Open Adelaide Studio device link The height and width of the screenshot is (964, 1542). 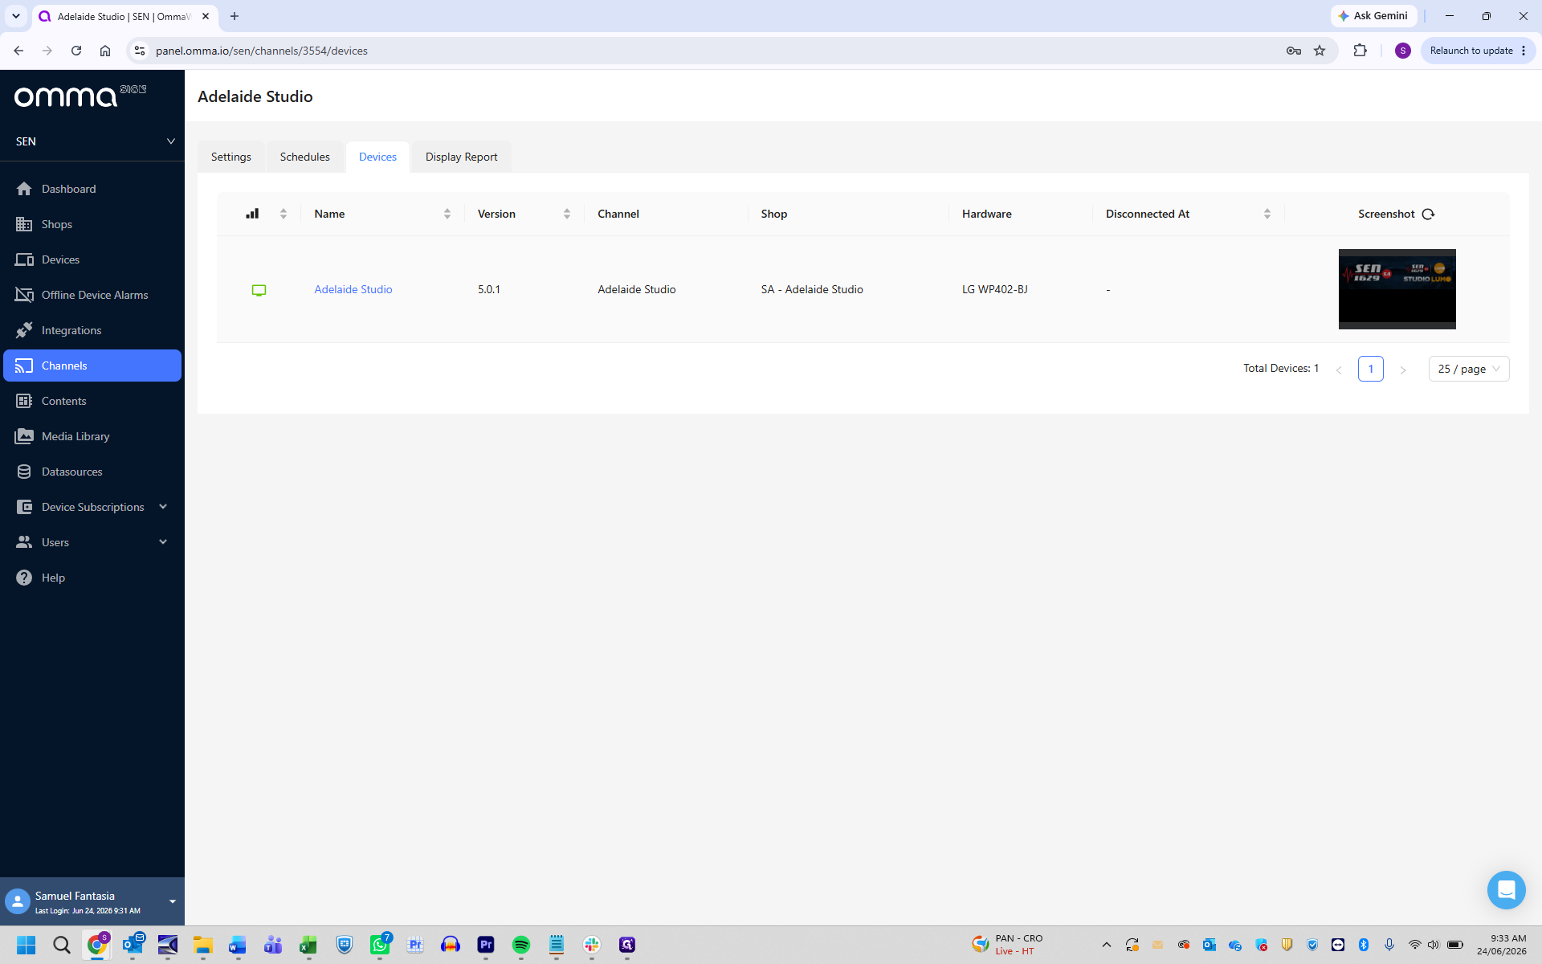click(x=353, y=289)
